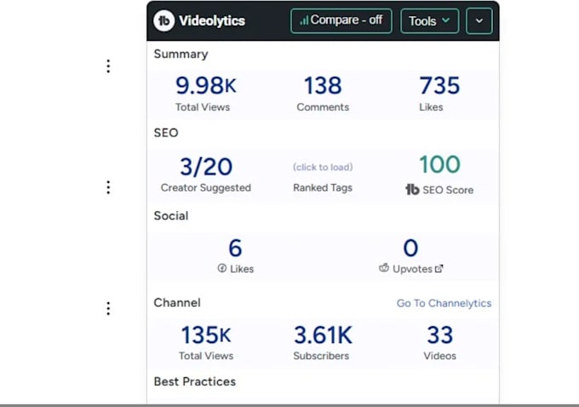Screen dimensions: 579x407
Task: Click the TubeBuddy logo in Videolytics header
Action: click(x=164, y=20)
